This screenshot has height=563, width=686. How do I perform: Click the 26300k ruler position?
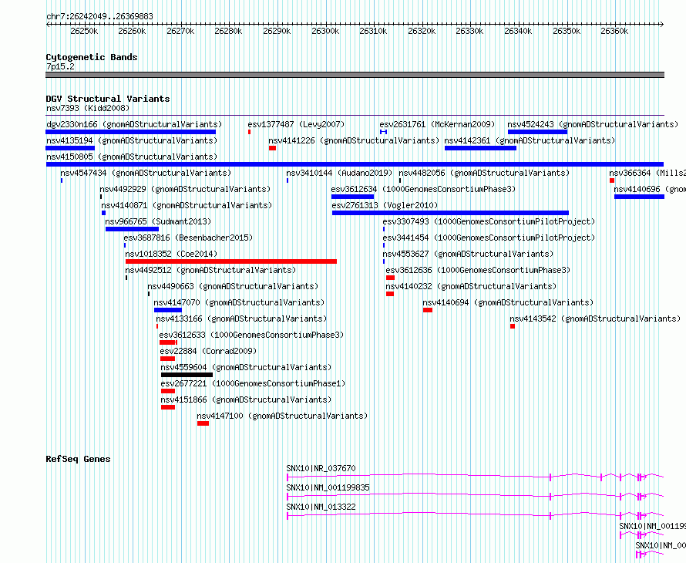coord(325,31)
